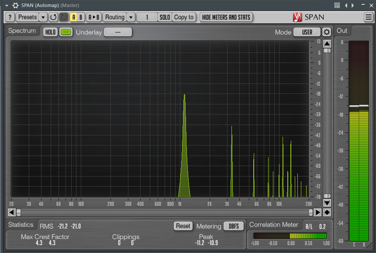The width and height of the screenshot is (376, 253).
Task: Click the horizontal scroll right arrow
Action: 317,212
